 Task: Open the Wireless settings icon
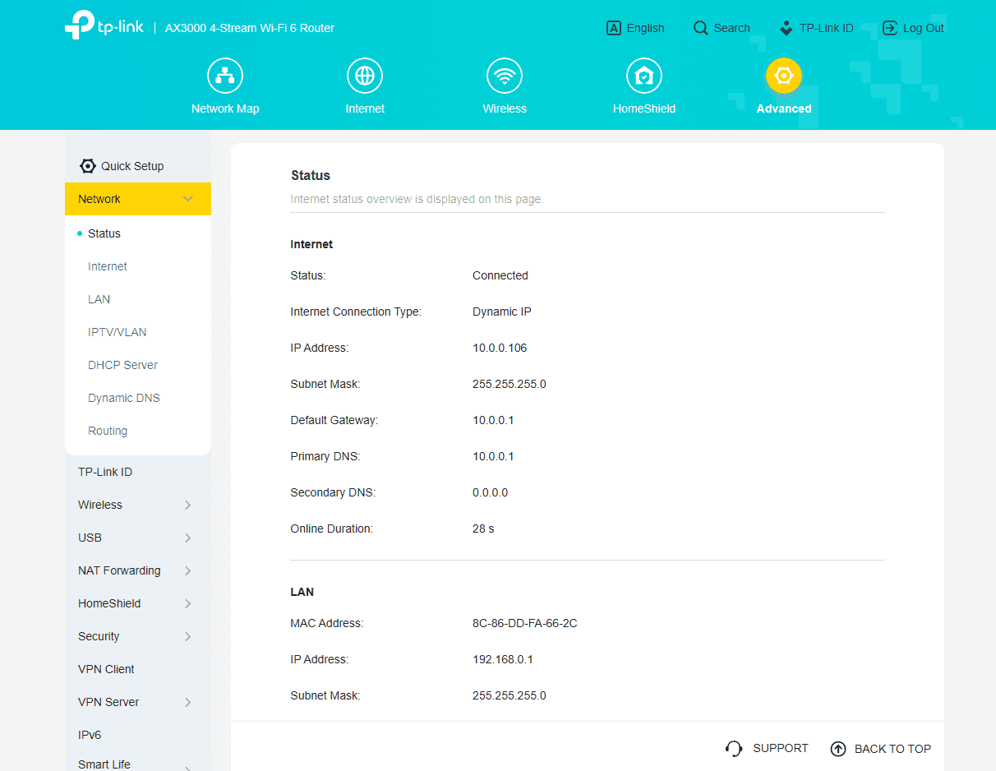coord(504,75)
